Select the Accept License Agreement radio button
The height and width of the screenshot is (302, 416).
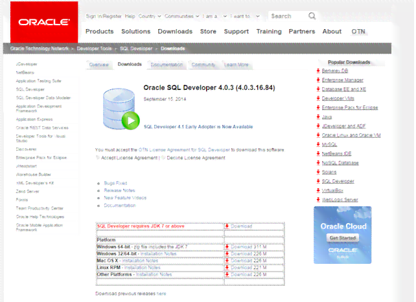point(98,158)
